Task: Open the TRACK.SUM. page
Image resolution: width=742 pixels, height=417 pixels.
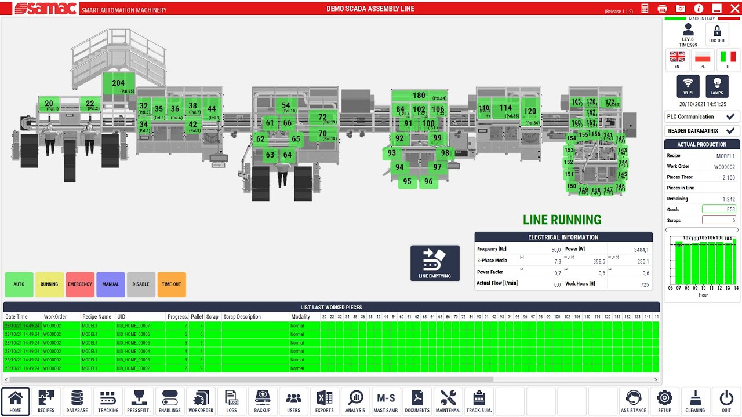Action: tap(479, 401)
